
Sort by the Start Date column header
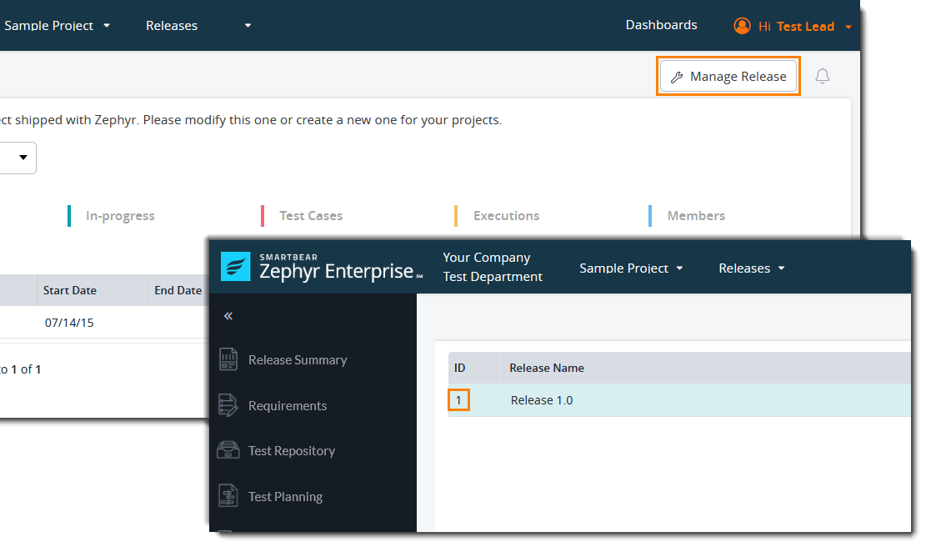70,291
